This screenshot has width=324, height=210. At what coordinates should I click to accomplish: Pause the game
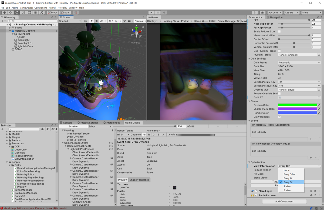[x=157, y=12]
